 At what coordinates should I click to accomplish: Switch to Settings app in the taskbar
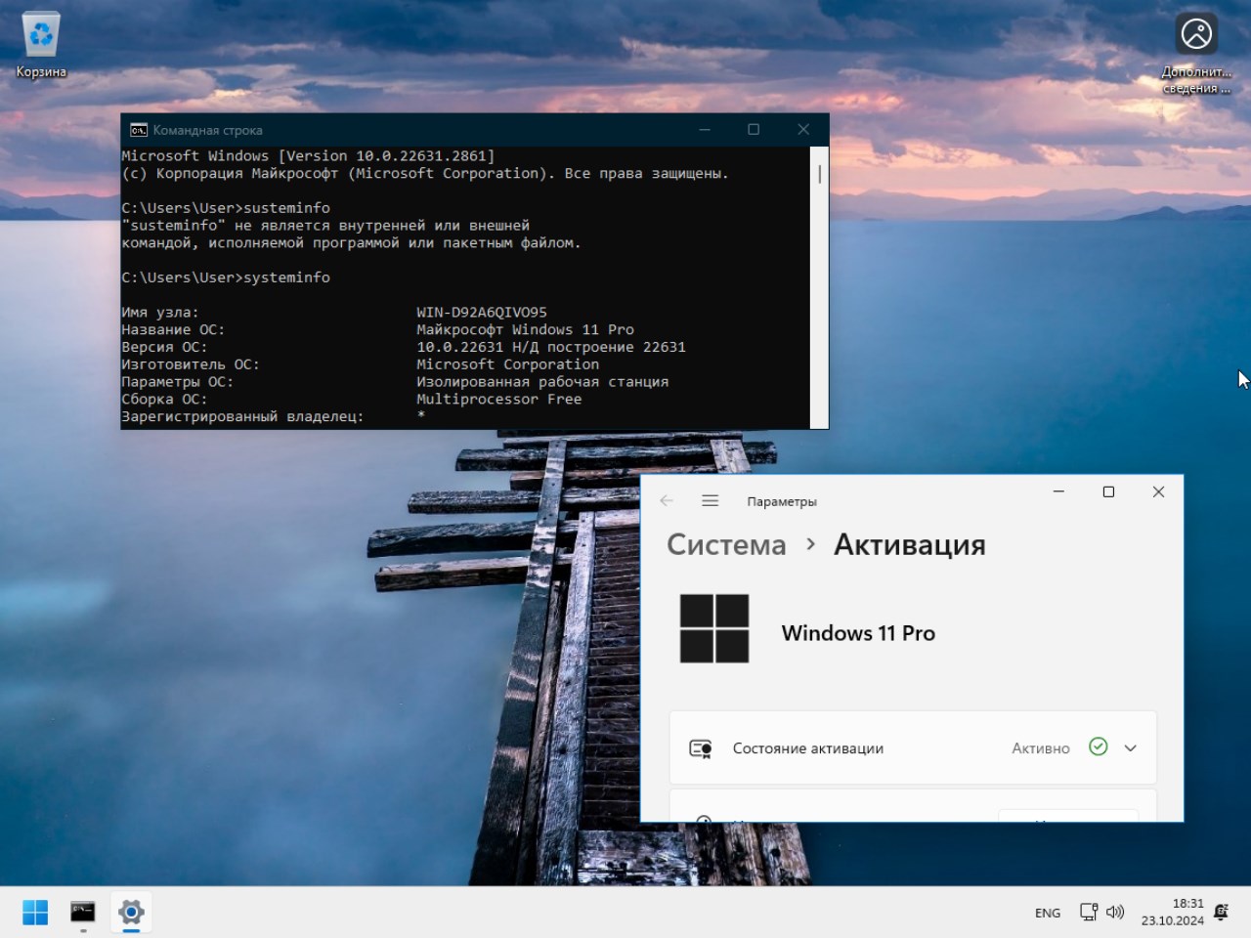(x=131, y=912)
